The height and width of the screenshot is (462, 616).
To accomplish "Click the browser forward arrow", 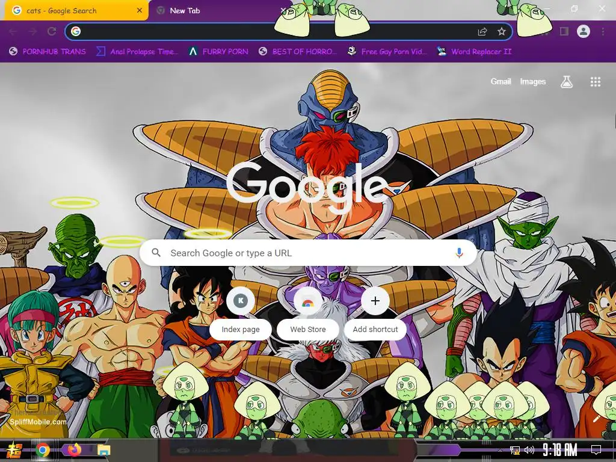I will point(32,31).
